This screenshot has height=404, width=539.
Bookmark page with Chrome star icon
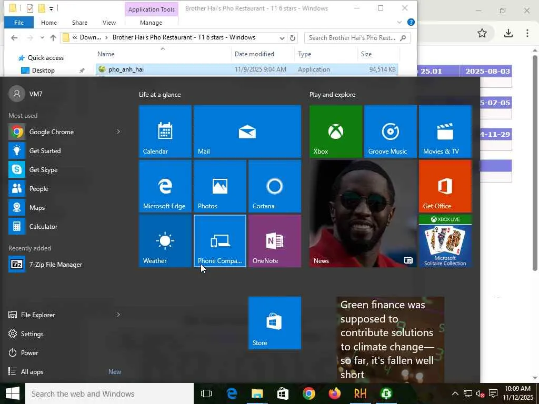(482, 33)
